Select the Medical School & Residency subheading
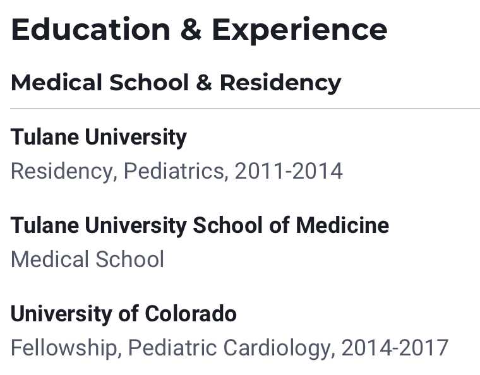Viewport: 480px width, 375px height. [176, 83]
